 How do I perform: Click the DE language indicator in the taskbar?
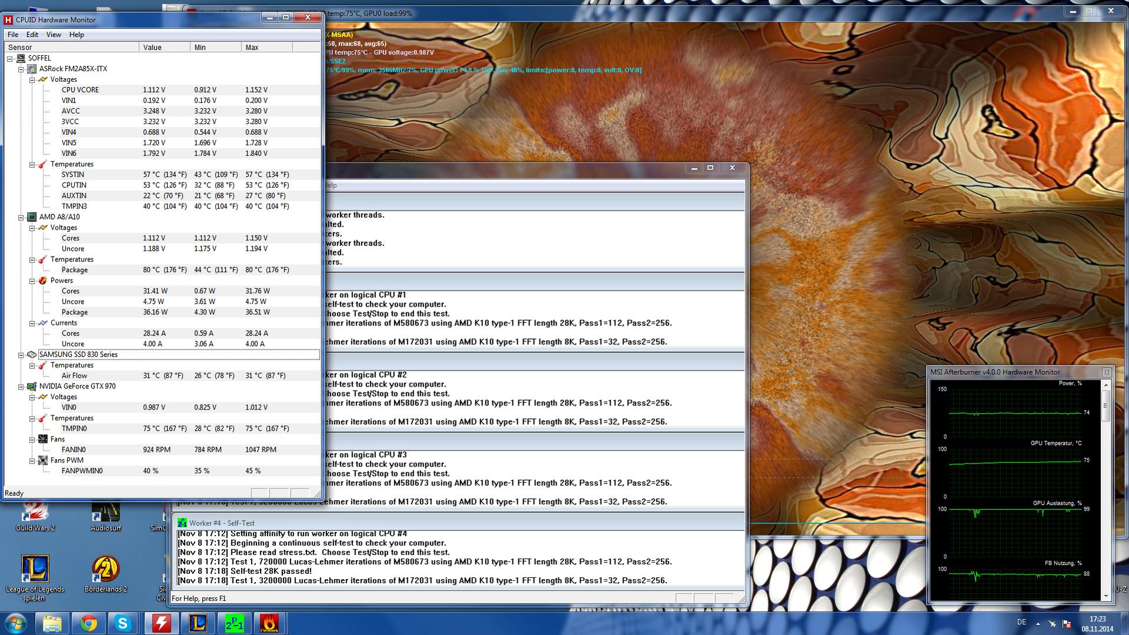tap(1021, 622)
